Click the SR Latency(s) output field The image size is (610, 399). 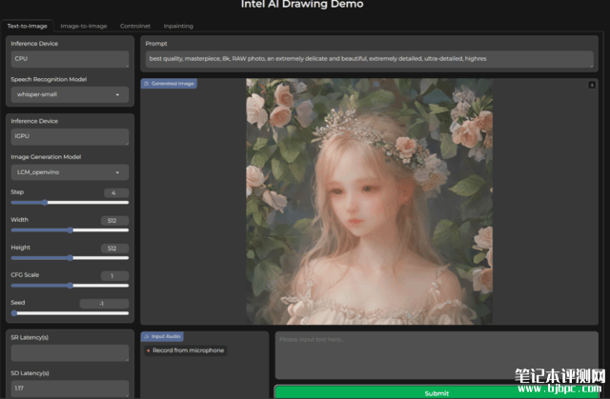pyautogui.click(x=70, y=353)
